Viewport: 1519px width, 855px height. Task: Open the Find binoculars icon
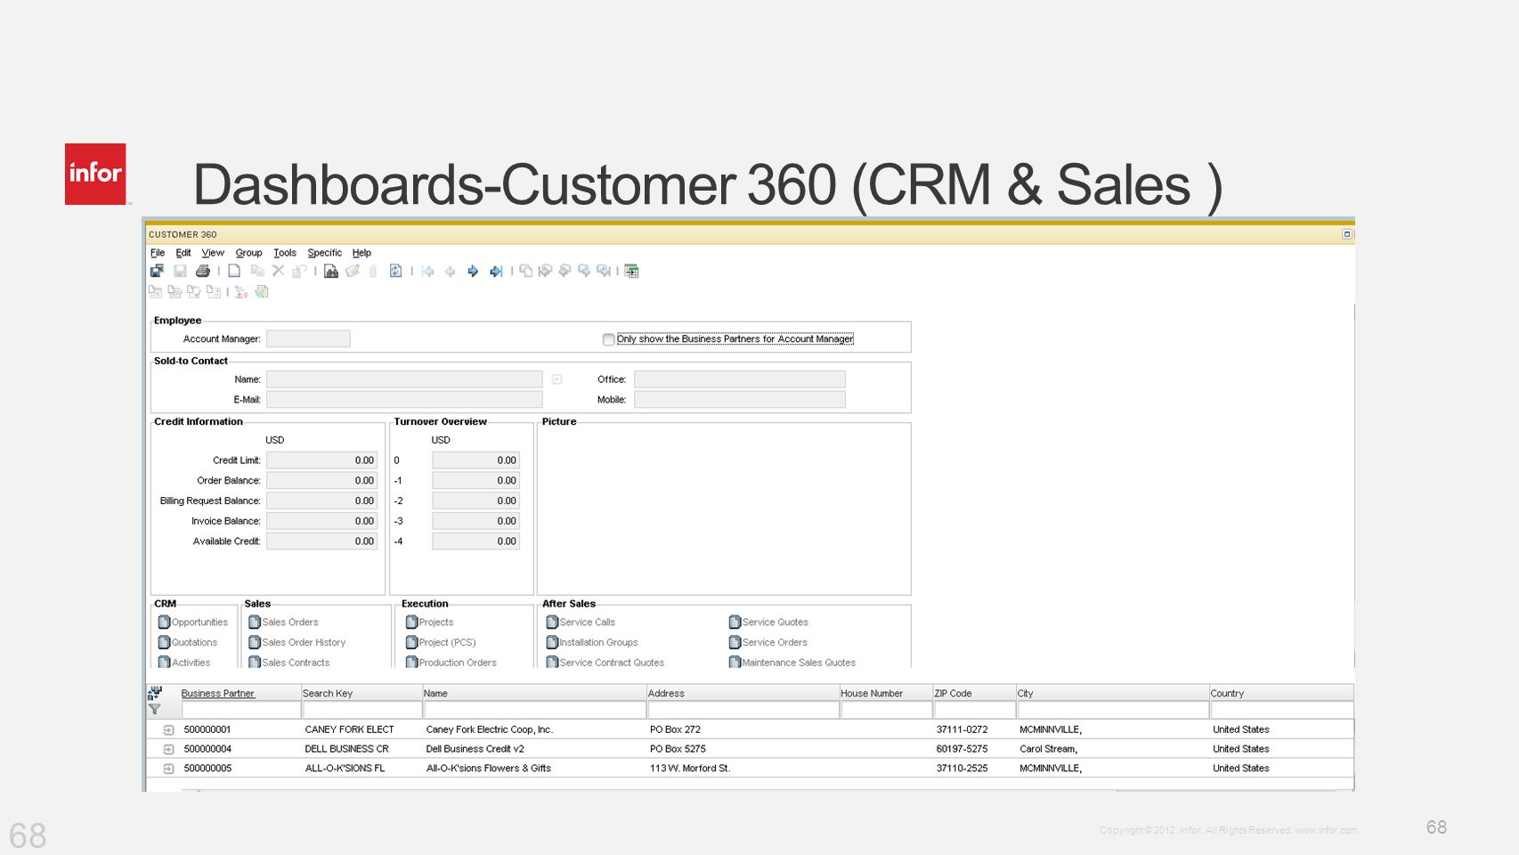point(331,271)
